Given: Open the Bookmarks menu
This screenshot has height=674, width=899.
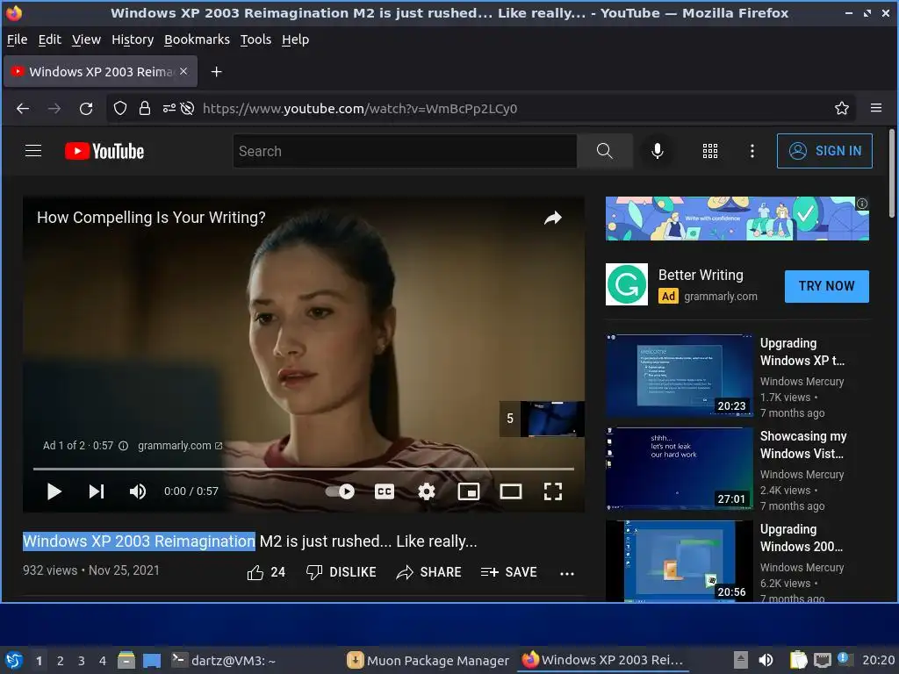Looking at the screenshot, I should point(197,39).
